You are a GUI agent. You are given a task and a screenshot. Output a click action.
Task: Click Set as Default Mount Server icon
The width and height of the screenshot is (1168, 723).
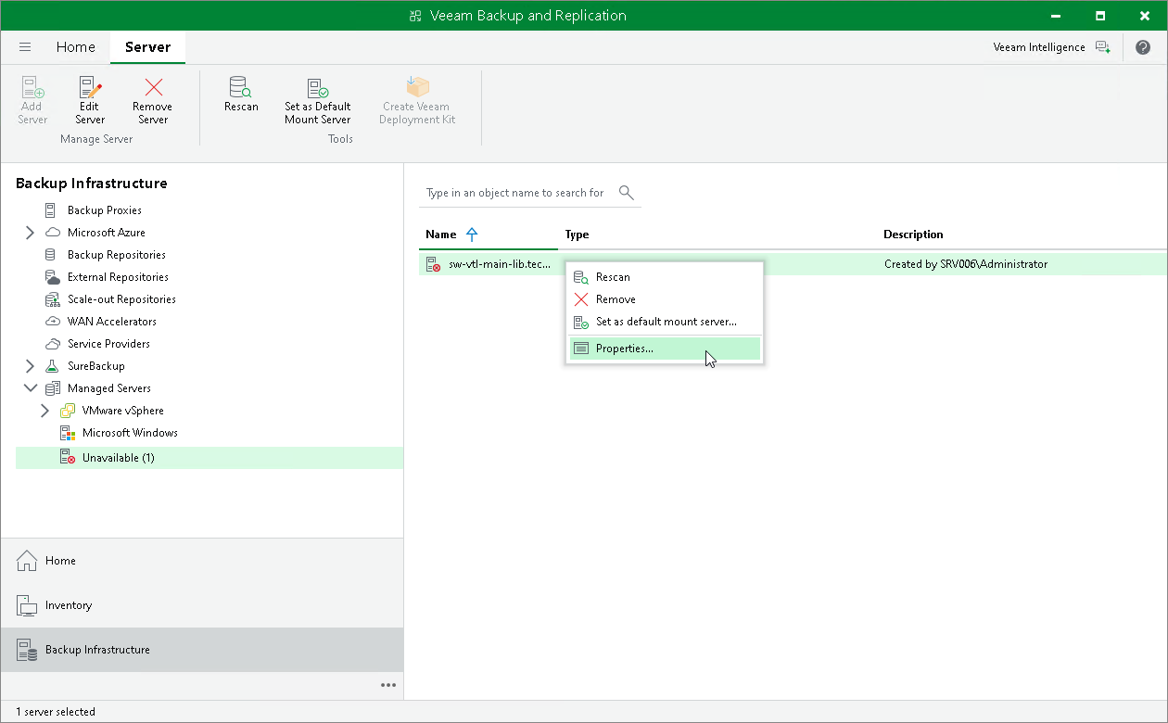pos(318,88)
